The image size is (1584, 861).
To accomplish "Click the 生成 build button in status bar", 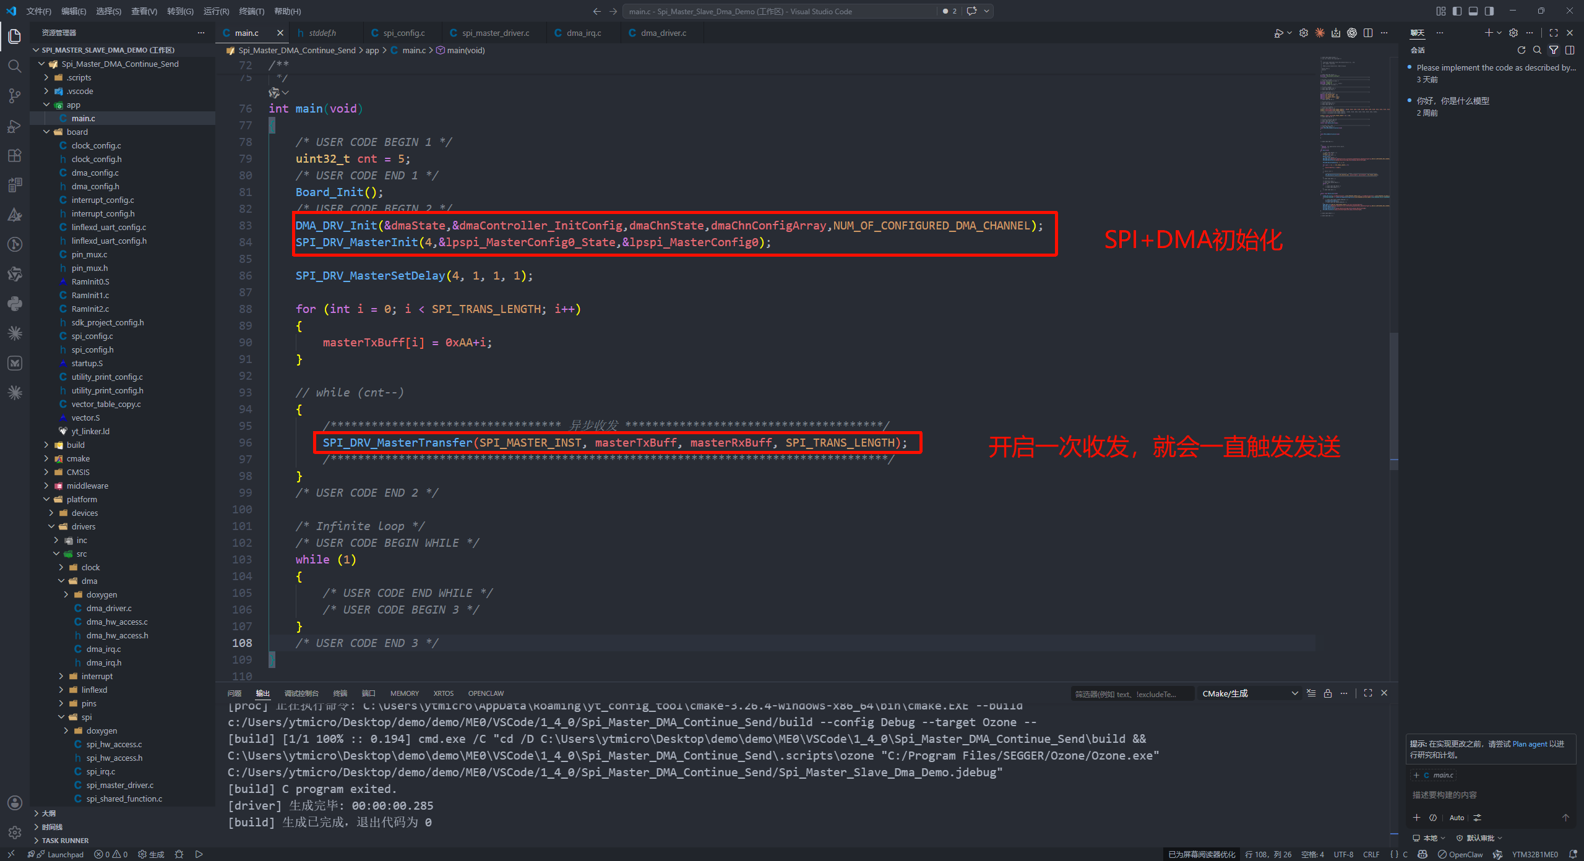I will (x=152, y=854).
